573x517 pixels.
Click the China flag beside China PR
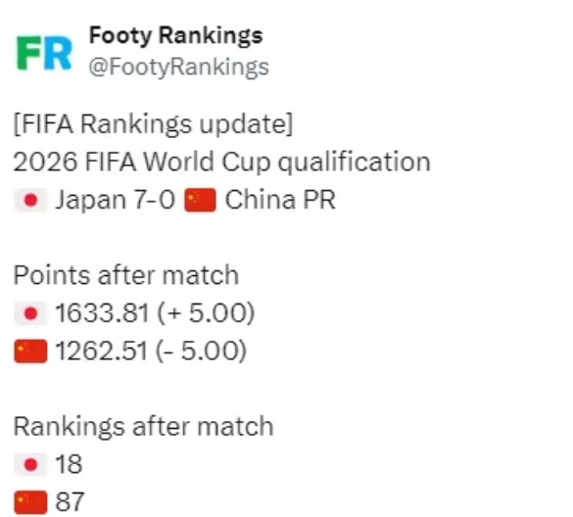pos(200,200)
